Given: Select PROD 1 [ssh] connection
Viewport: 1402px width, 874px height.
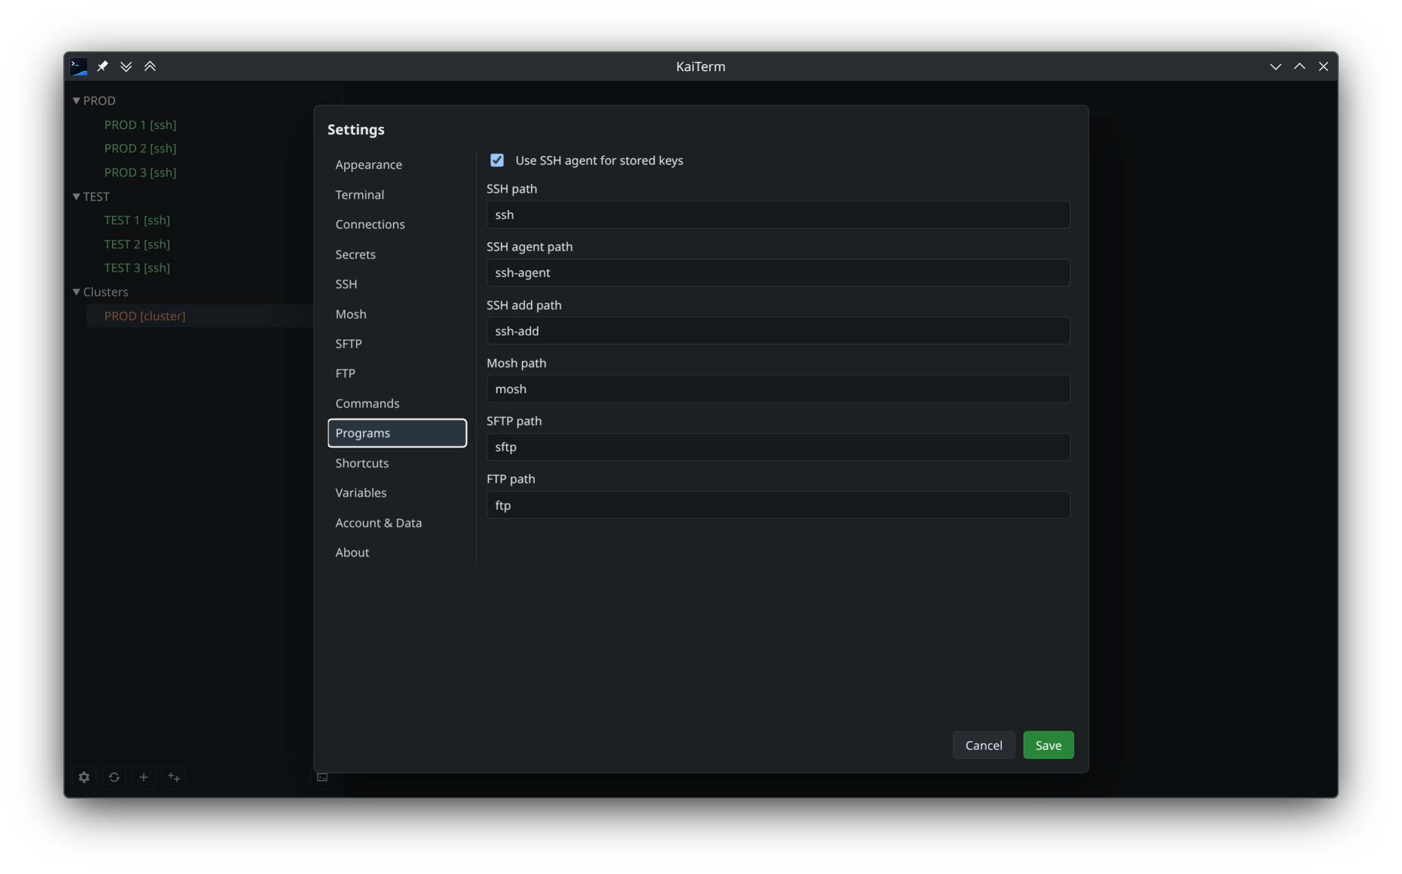Looking at the screenshot, I should pyautogui.click(x=140, y=125).
